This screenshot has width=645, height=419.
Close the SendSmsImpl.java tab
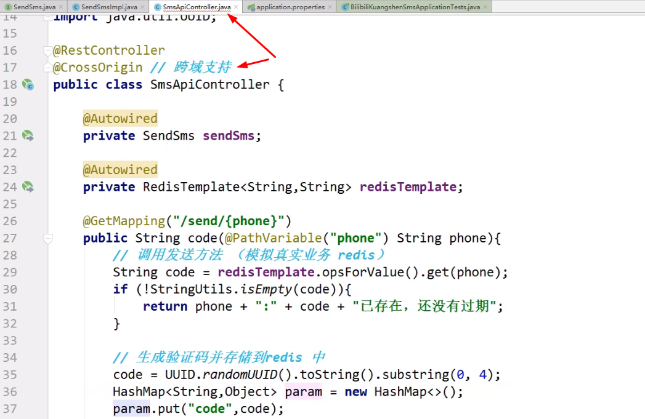point(142,7)
